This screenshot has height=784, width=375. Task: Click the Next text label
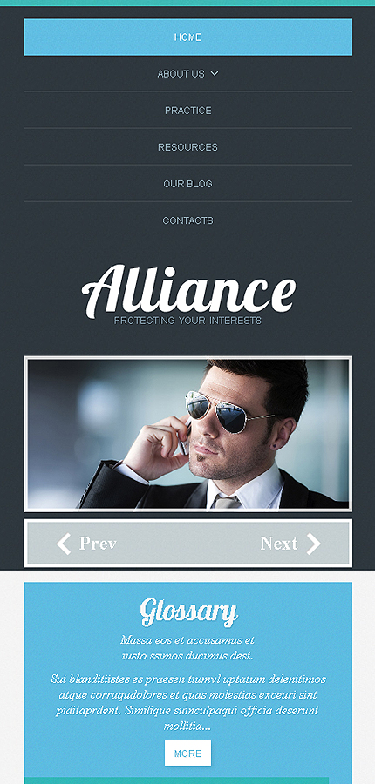[279, 544]
